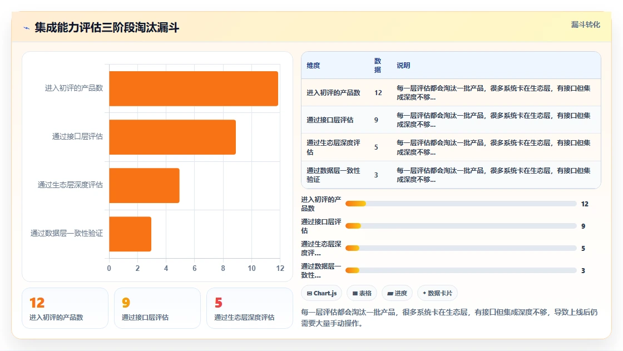623x351 pixels.
Task: Click the 集成能力评估三阶段淘汰漏斗 title
Action: pos(107,27)
